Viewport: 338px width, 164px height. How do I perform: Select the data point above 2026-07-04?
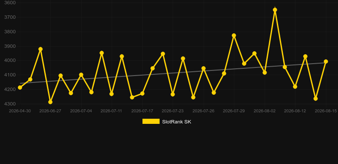tap(81, 75)
